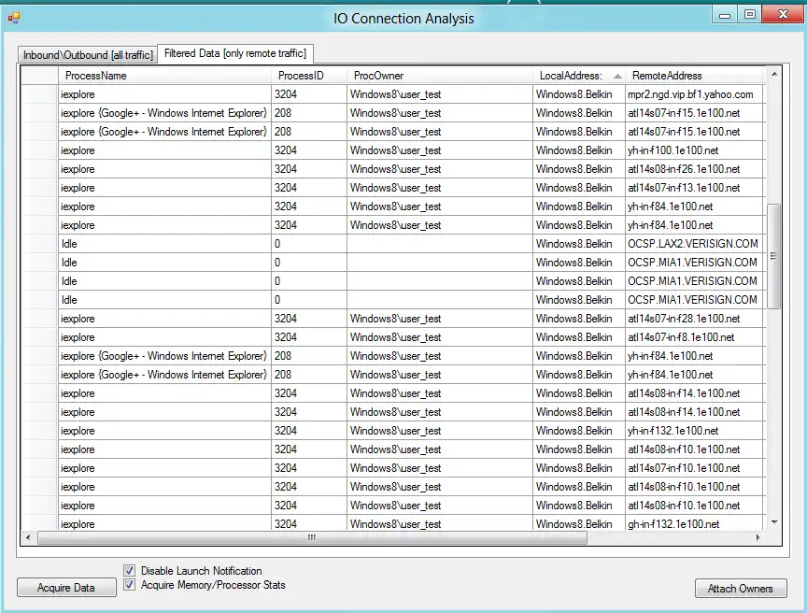
Task: Close the IO Connection Analysis window
Action: point(783,14)
